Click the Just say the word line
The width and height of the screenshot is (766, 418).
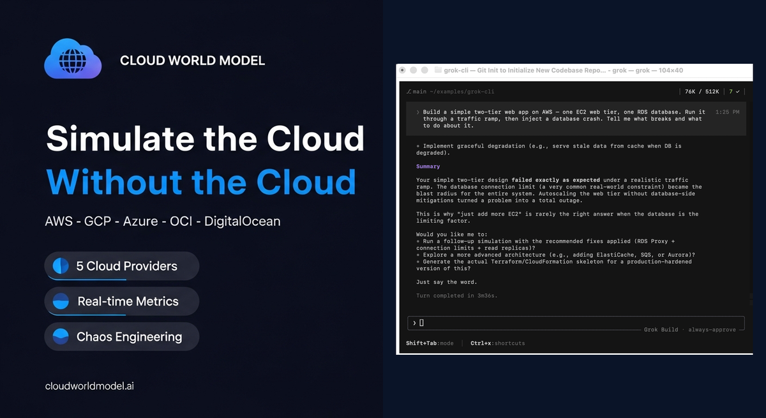point(448,282)
